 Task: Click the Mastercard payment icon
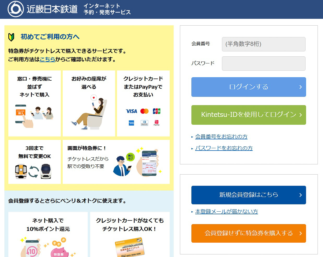tap(144, 111)
